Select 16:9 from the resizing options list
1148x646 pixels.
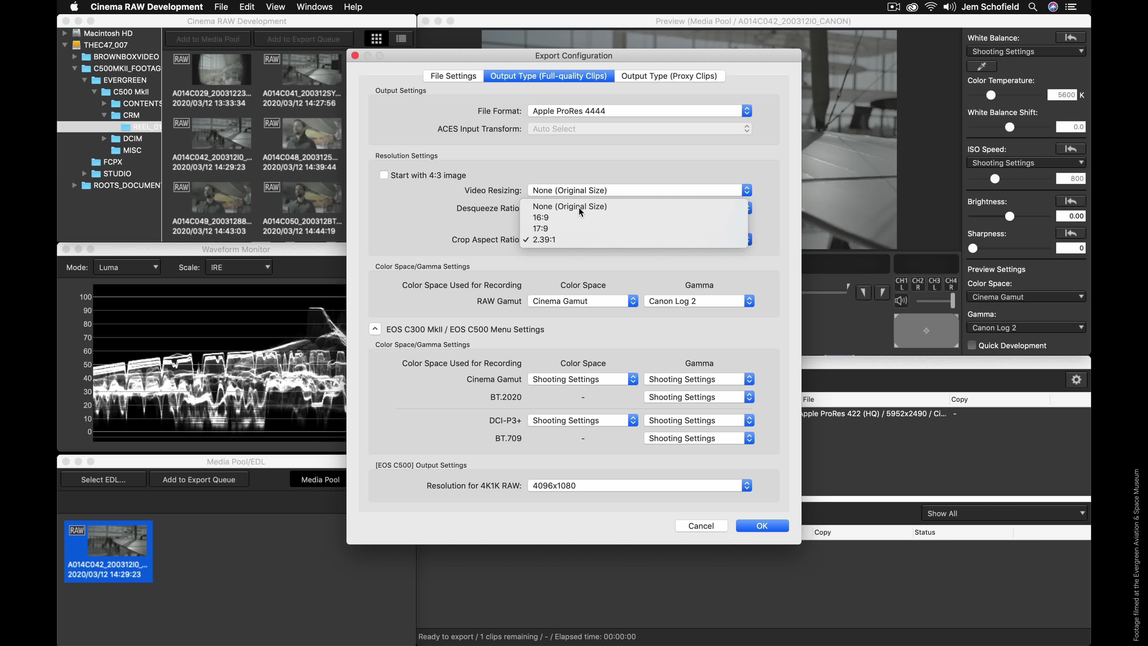click(540, 217)
